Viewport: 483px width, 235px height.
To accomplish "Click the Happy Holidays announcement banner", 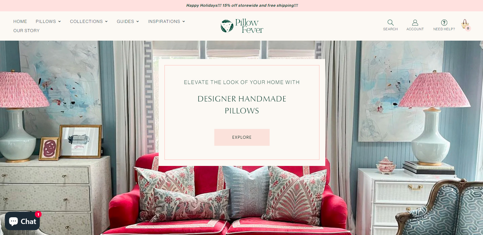I will pos(242,6).
